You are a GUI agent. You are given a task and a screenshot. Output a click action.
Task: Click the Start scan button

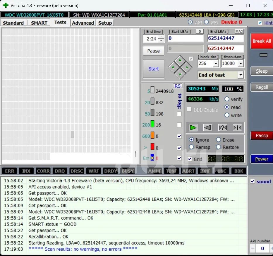click(x=154, y=69)
